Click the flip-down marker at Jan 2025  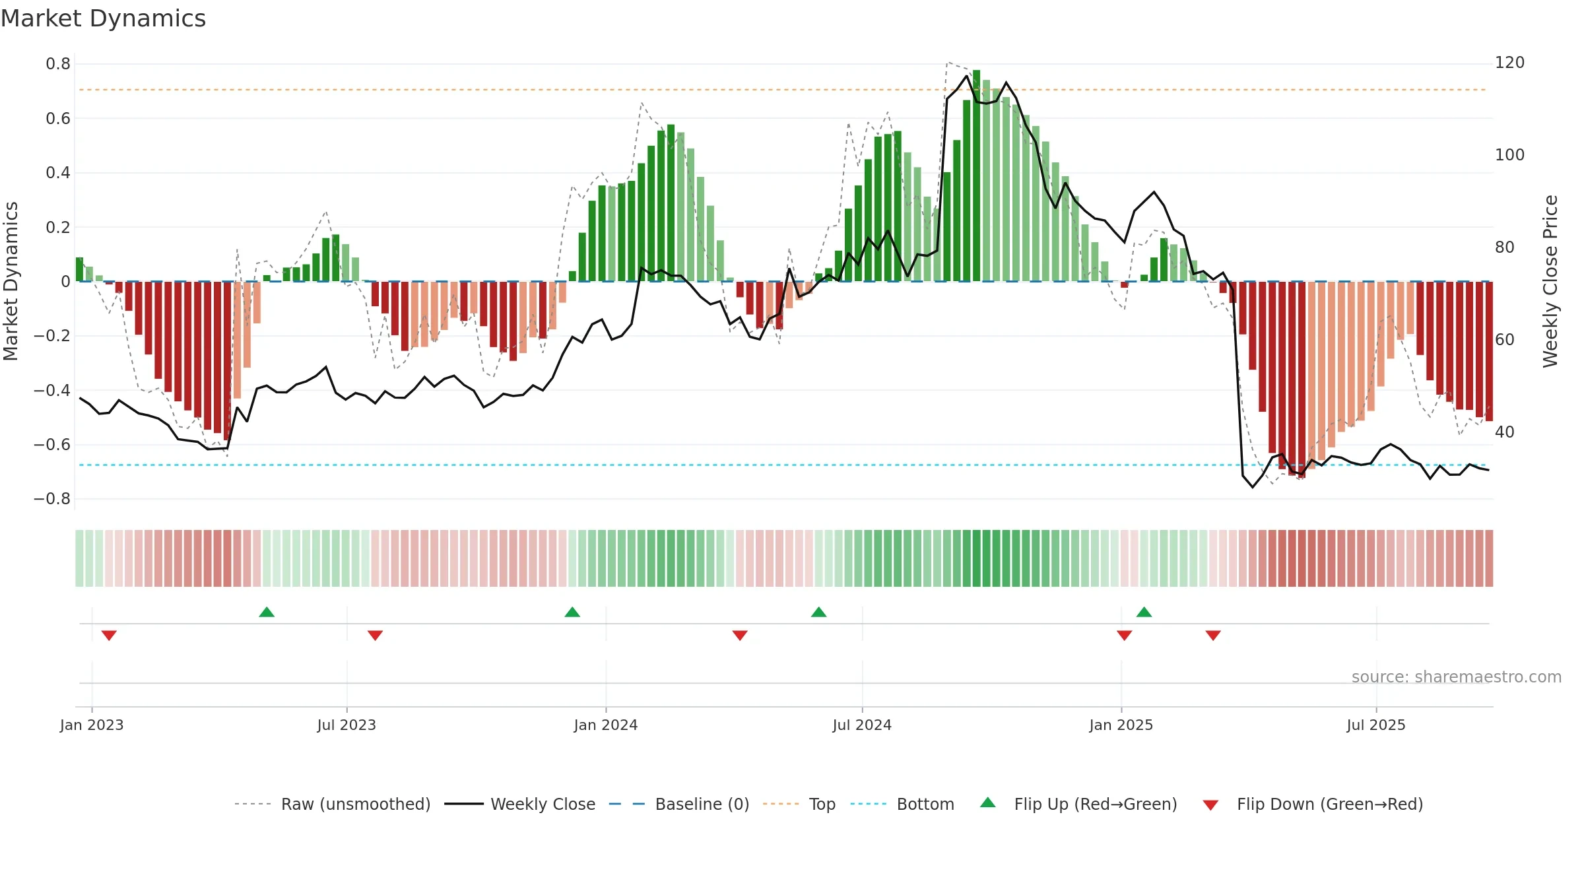point(1125,635)
